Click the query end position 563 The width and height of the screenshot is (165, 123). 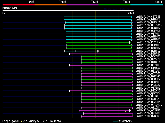pos(130,13)
